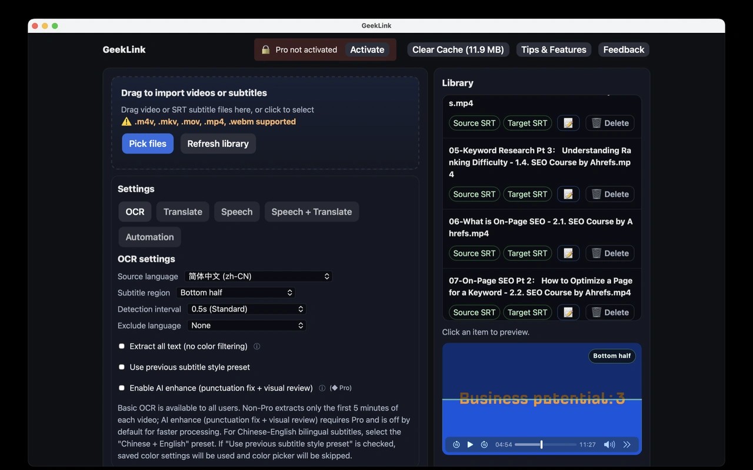The image size is (753, 470).
Task: Open the Source language dropdown
Action: 258,276
